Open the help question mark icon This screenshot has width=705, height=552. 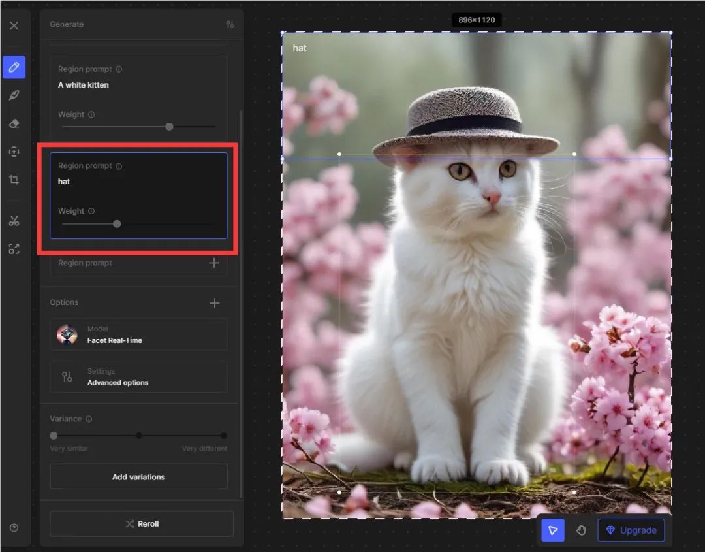tap(14, 528)
